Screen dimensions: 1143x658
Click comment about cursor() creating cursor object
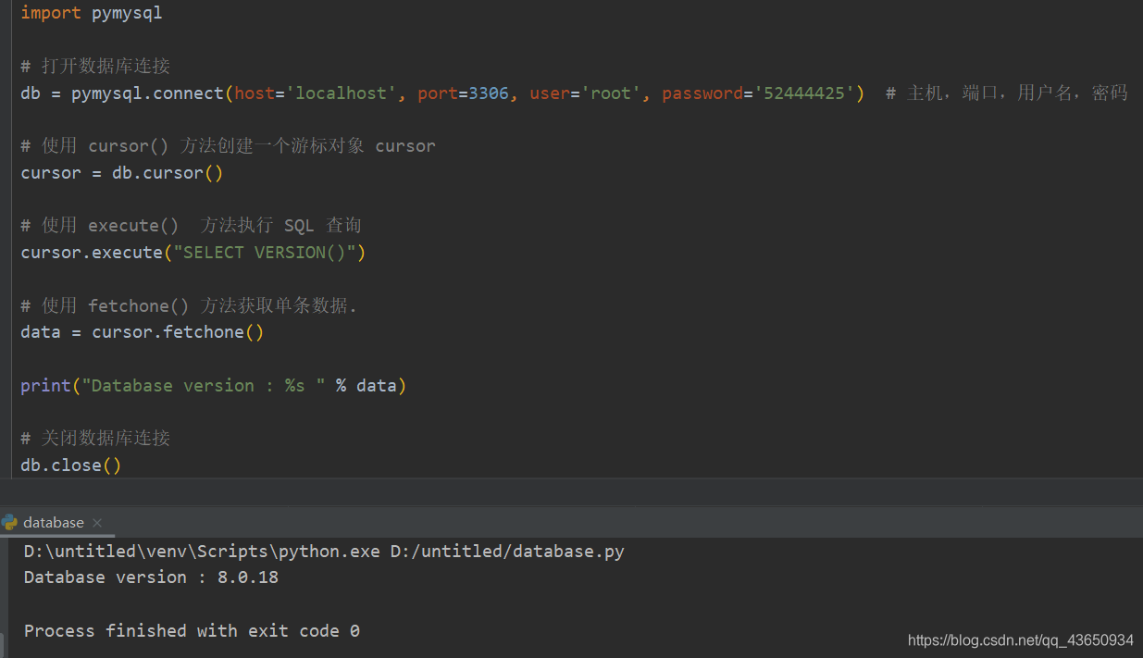[x=228, y=146]
